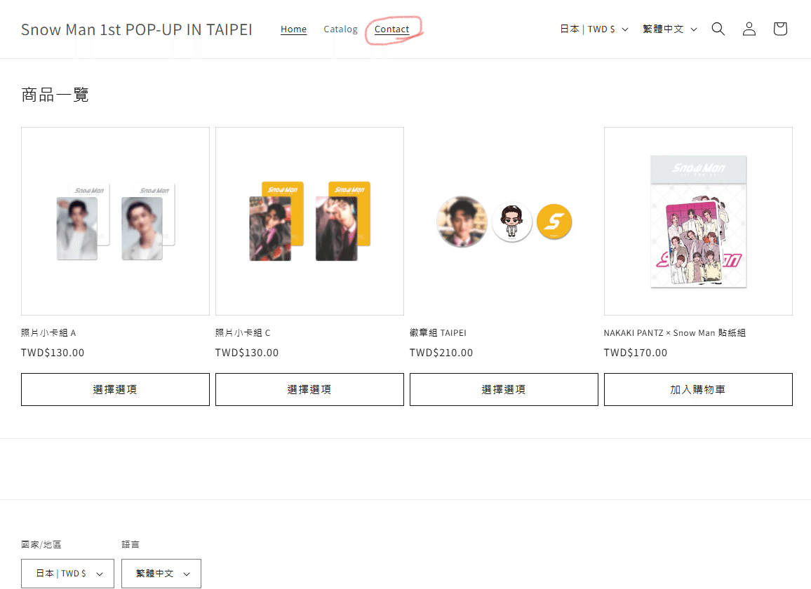Open the 徽章組 TAIPEI badge product image
Viewport: 811px width, 589px height.
pos(504,222)
